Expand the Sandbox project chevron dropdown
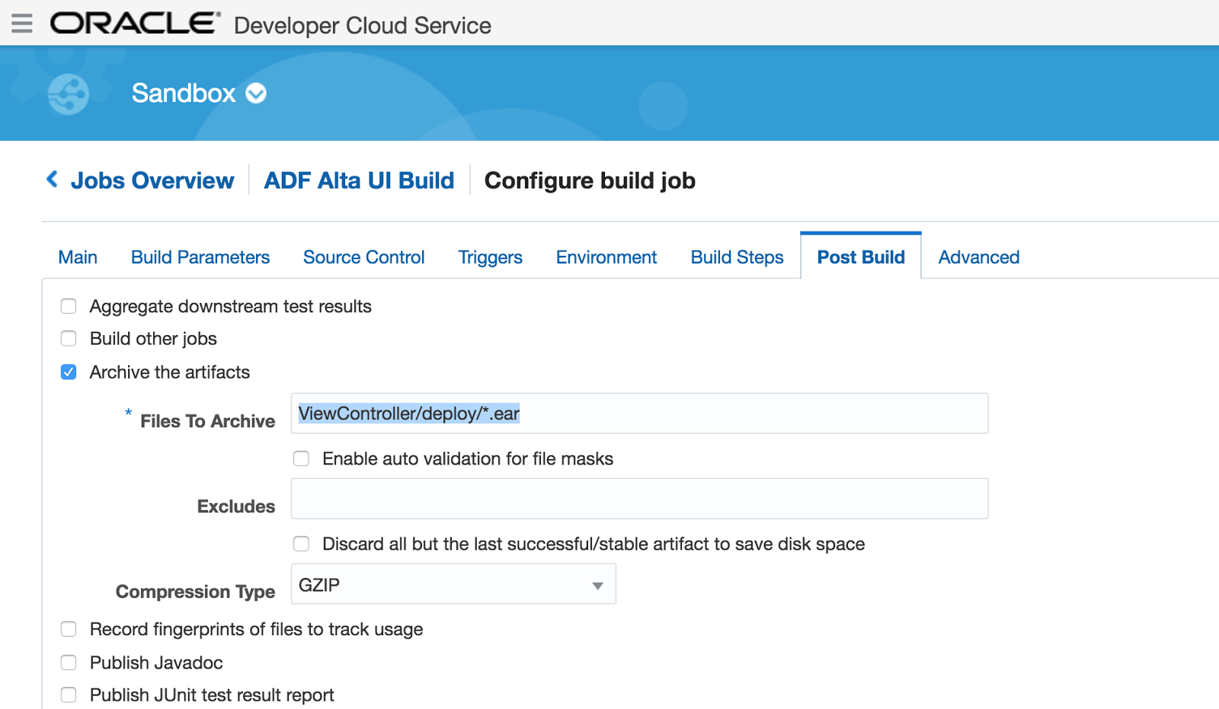This screenshot has width=1219, height=709. (x=256, y=94)
